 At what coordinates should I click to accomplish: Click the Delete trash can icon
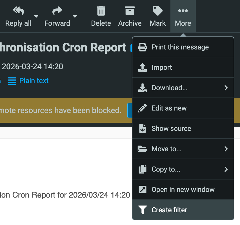coord(101,11)
